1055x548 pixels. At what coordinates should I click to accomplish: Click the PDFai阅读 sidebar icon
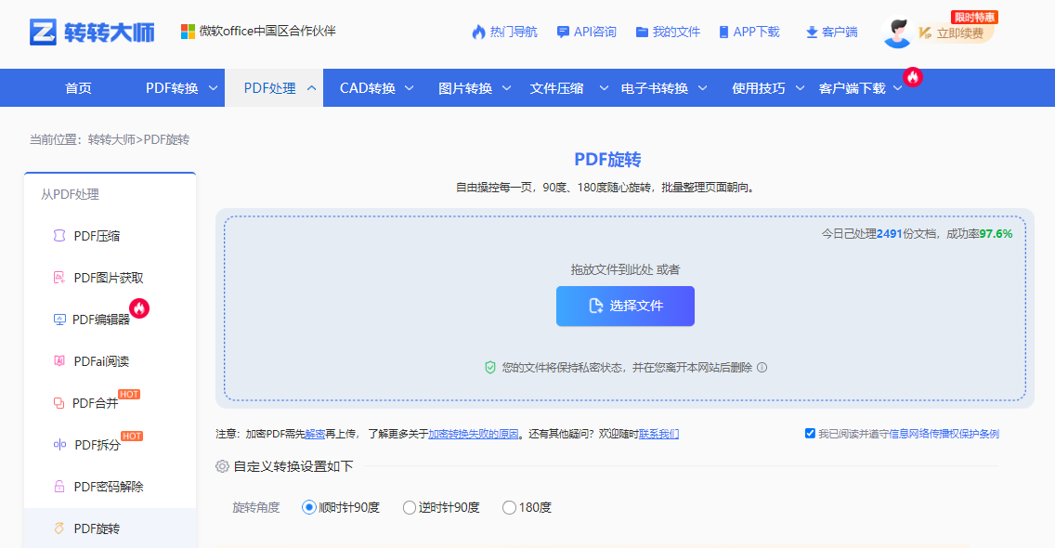tap(59, 361)
